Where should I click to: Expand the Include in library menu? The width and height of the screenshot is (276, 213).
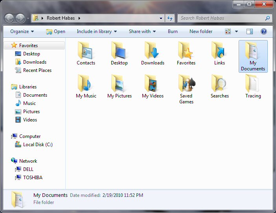click(97, 31)
